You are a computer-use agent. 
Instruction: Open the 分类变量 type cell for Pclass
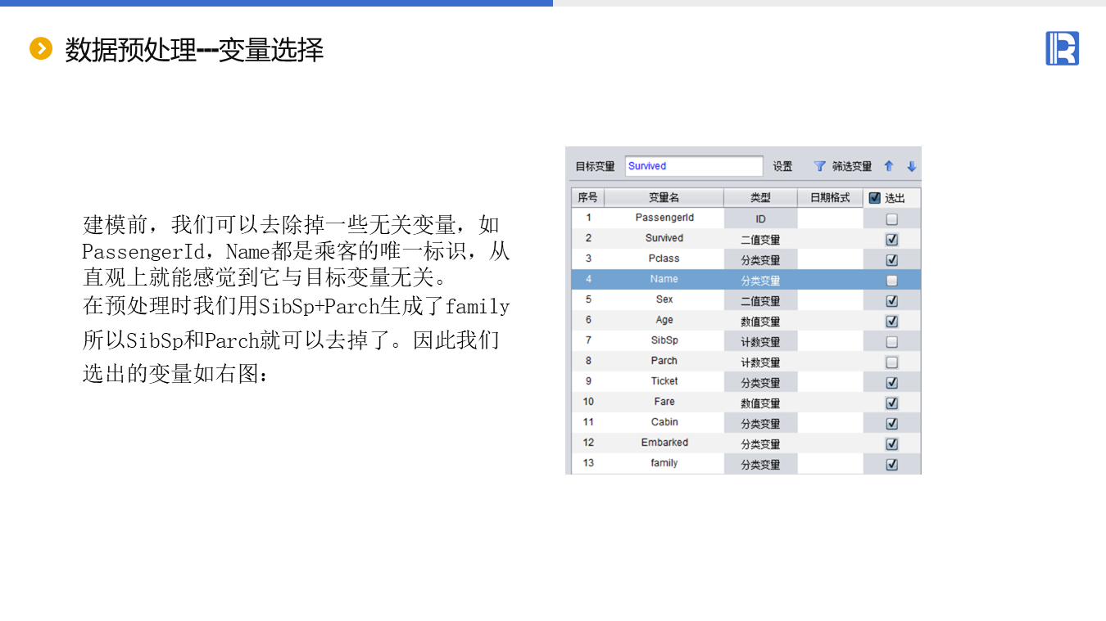tap(761, 260)
